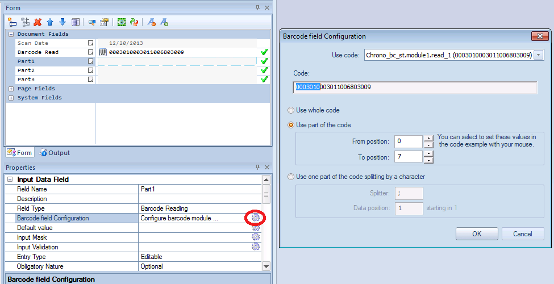Move field up with blue up arrow

pos(50,22)
